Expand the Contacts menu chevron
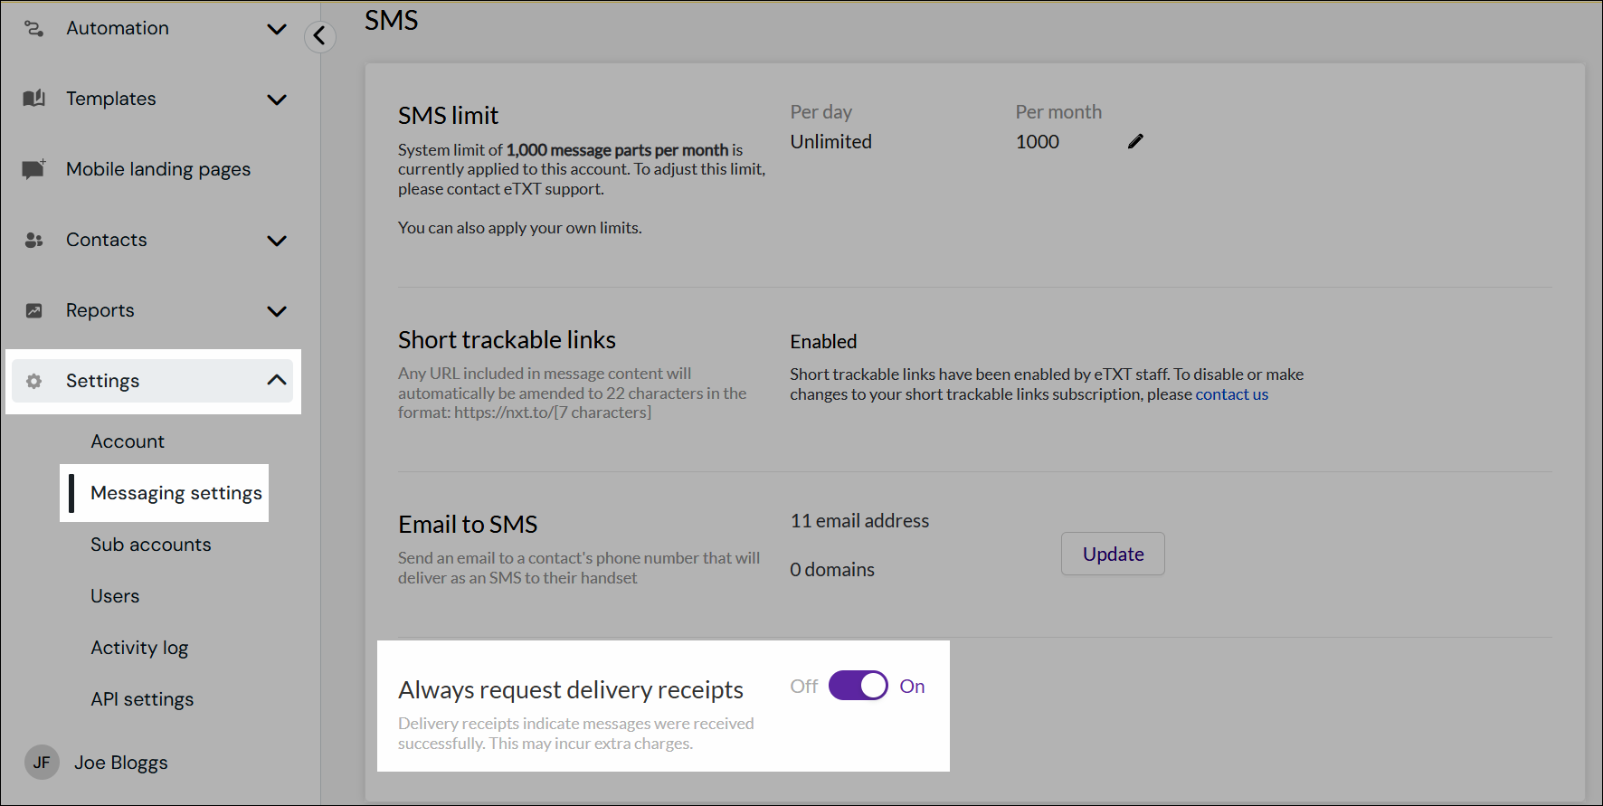The image size is (1603, 806). tap(277, 241)
